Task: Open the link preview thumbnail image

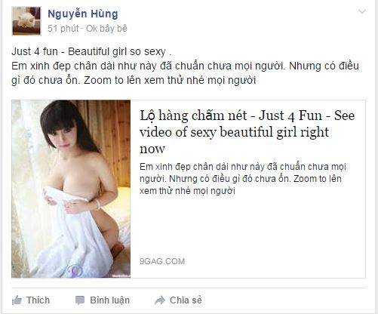Action: coord(71,189)
